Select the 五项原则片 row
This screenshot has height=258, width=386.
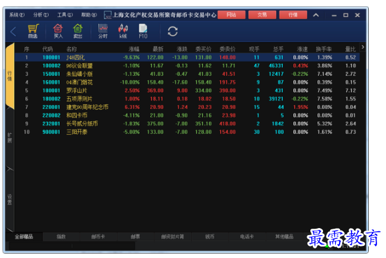pyautogui.click(x=187, y=99)
